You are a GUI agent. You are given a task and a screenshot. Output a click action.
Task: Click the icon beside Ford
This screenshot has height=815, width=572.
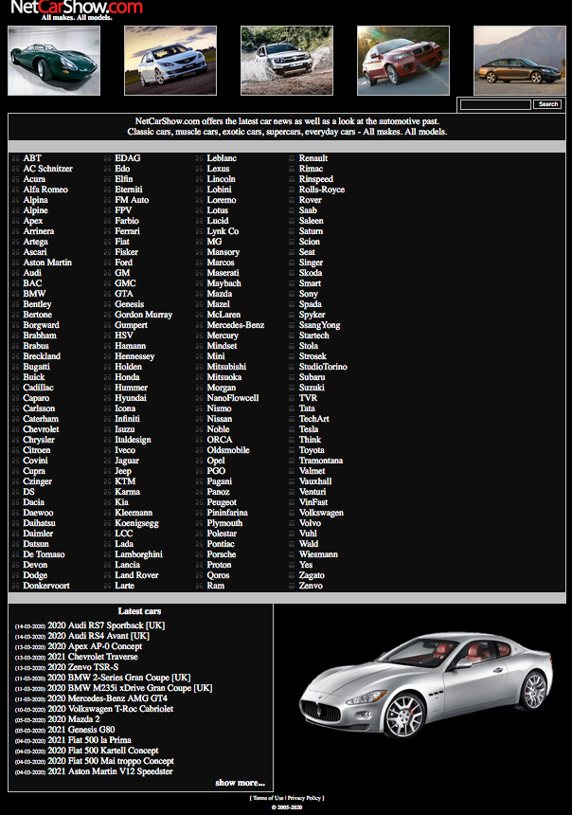(108, 263)
